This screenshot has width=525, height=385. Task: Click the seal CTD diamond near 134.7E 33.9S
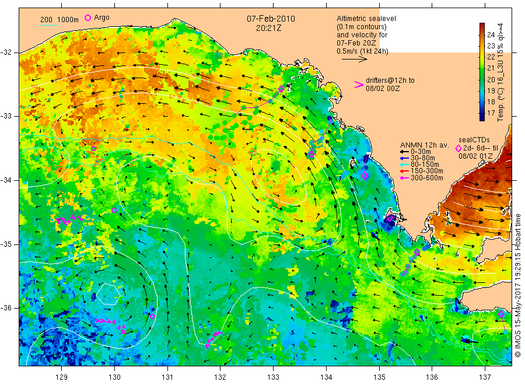365,176
